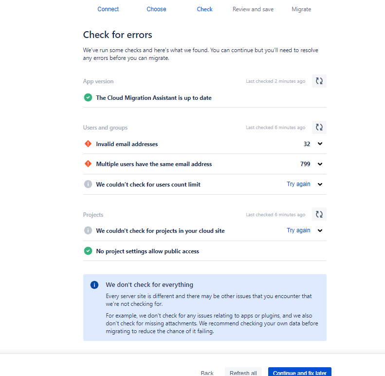
Task: Refresh the Users and groups check
Action: point(319,128)
